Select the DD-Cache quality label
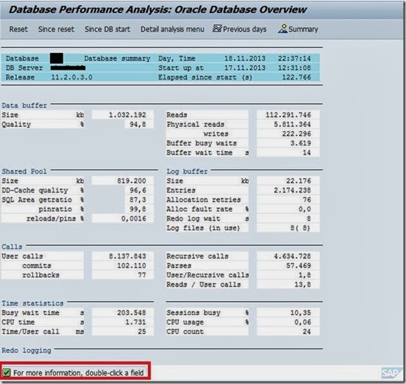 click(x=35, y=190)
